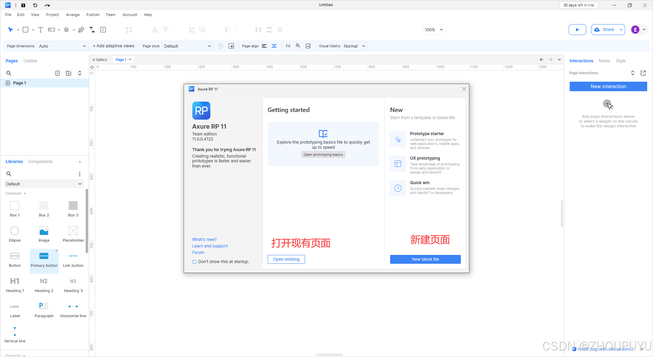Open the Gallery tab
This screenshot has height=357, width=653.
coord(100,60)
